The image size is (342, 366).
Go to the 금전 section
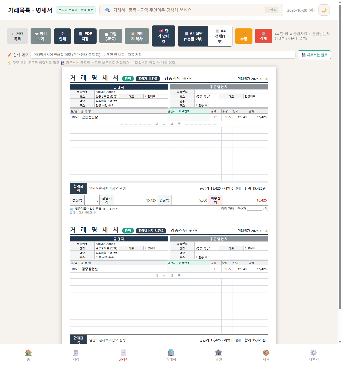[219, 355]
